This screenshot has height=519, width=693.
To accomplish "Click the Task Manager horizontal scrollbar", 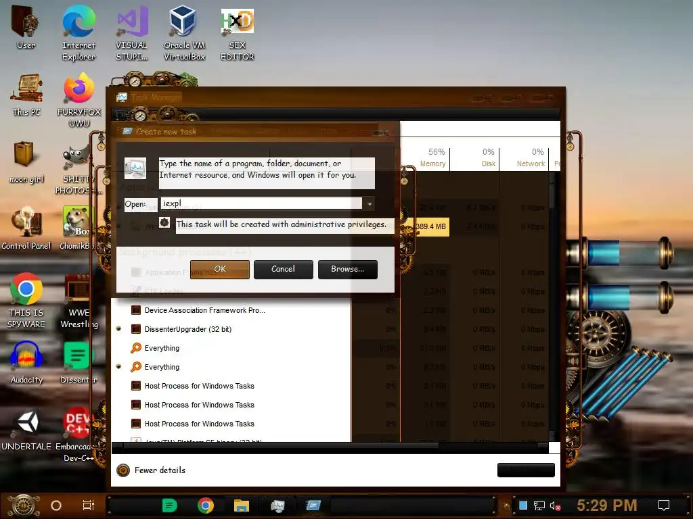I will click(281, 447).
